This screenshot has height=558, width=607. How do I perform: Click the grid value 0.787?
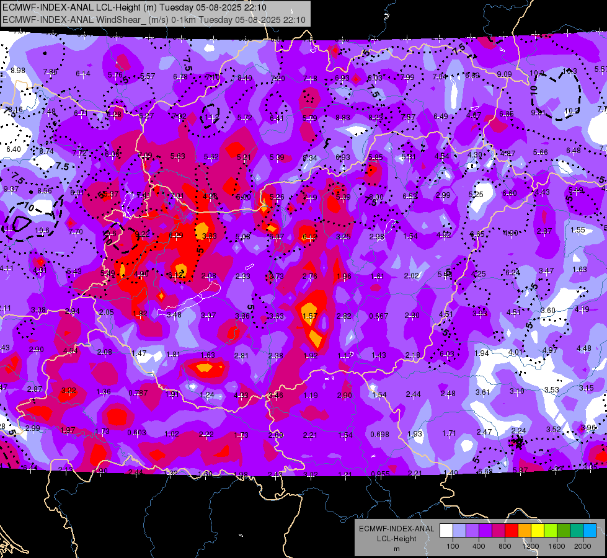[x=138, y=392]
